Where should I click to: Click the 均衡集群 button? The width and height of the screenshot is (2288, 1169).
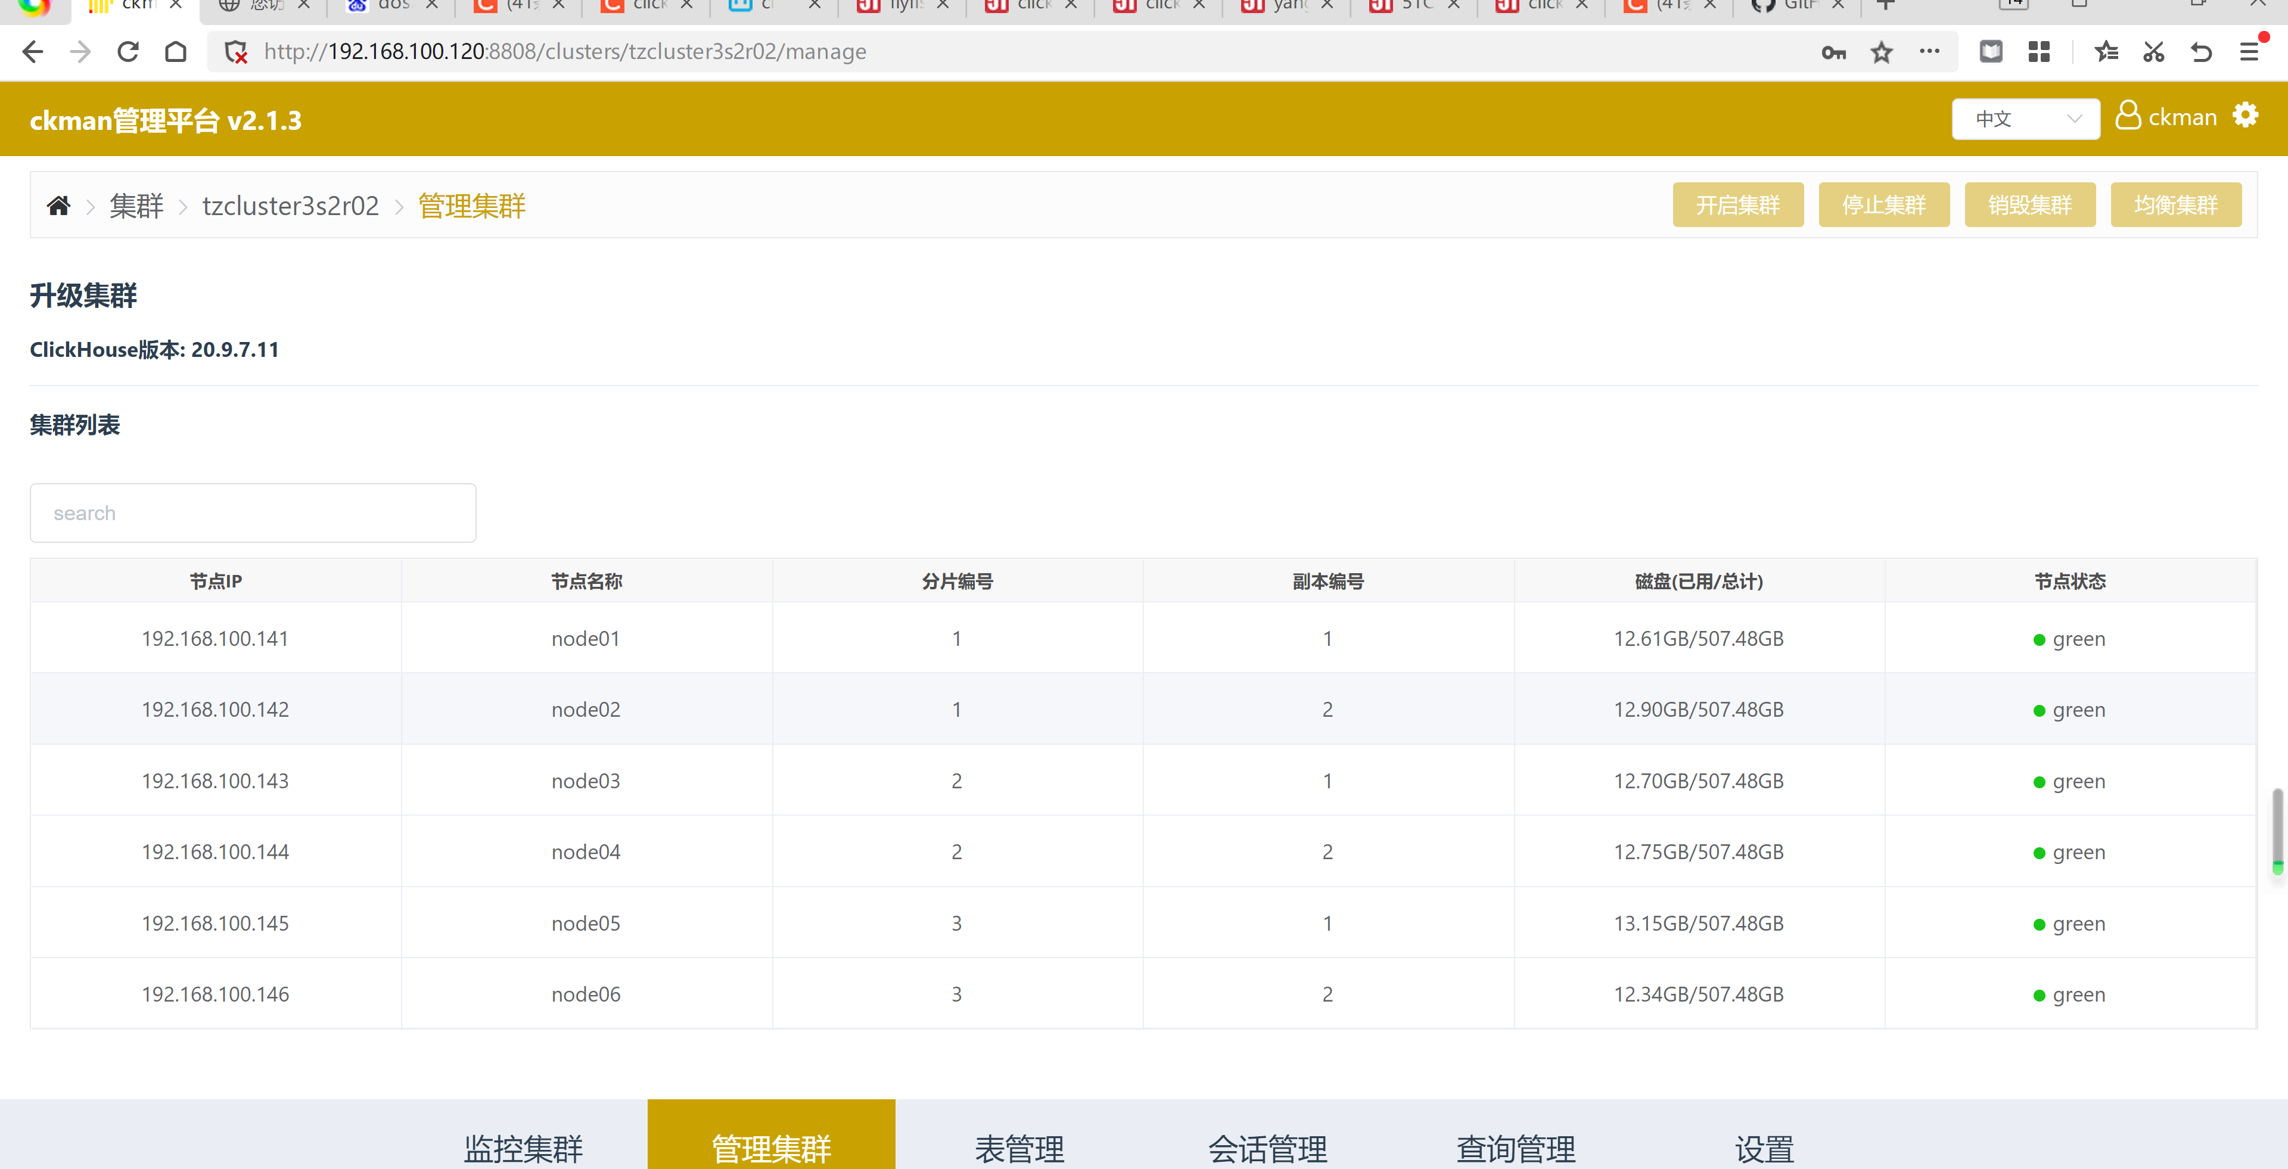(2176, 205)
